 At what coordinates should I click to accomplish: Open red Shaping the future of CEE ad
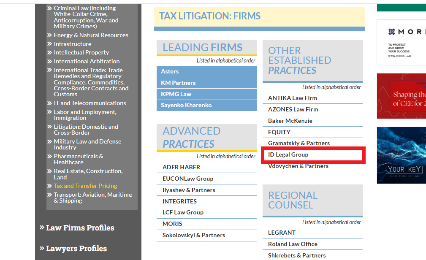coord(402,96)
